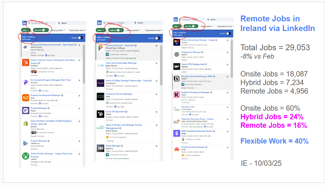Toggle Set alert in the Remote panel
Image resolution: width=325 pixels, height=185 pixels.
[x=80, y=38]
